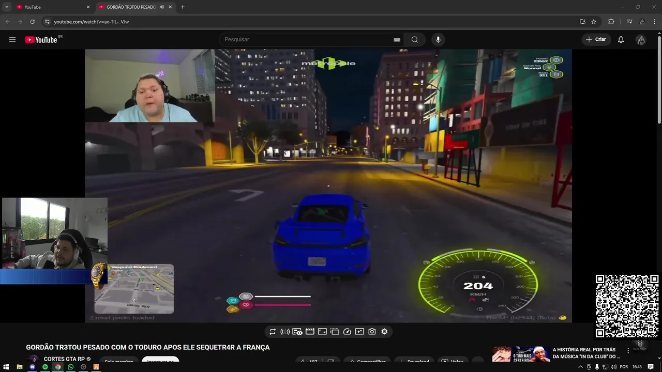Click the install app icon in the address bar
The image size is (662, 372).
(x=582, y=22)
